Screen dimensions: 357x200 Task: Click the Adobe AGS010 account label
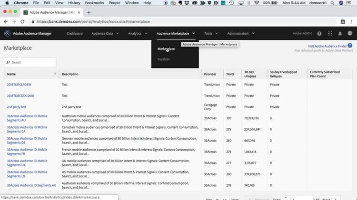pyautogui.click(x=302, y=33)
